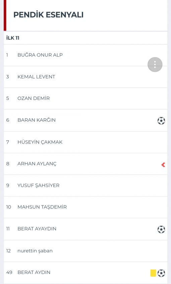Click the goal ball icon beside Berat Ayaydın
171x284 pixels.
point(161,229)
